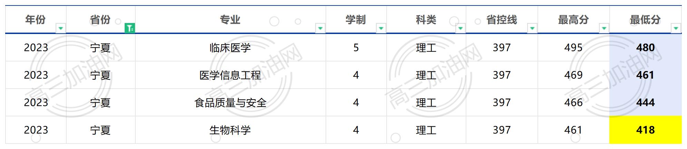Select the 医学信息工程 cell

[230, 75]
